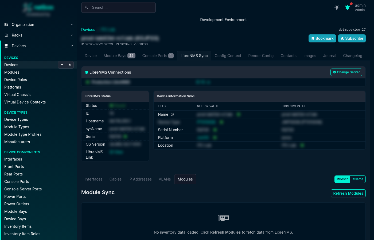Switch to VLANs sync tab
Screen dimensions: 374x240
click(165, 179)
